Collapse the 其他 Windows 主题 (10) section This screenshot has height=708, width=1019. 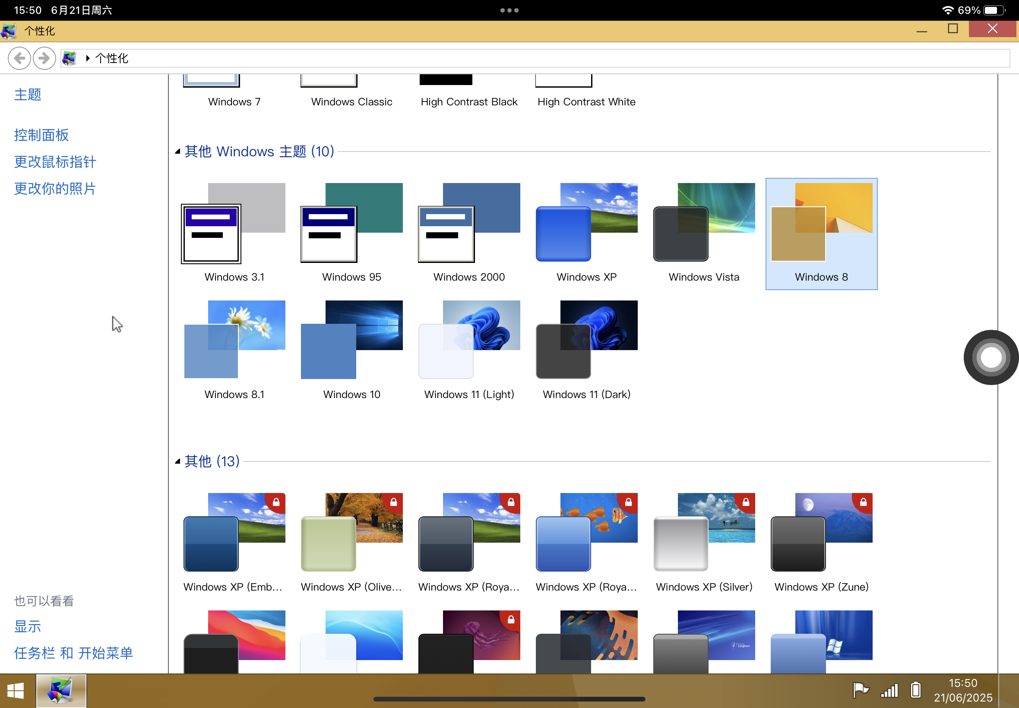(177, 152)
